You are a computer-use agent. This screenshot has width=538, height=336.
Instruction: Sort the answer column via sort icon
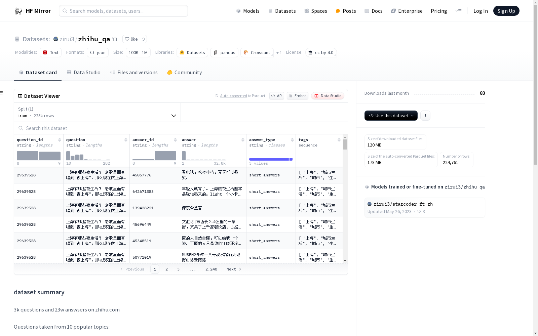[x=243, y=140]
